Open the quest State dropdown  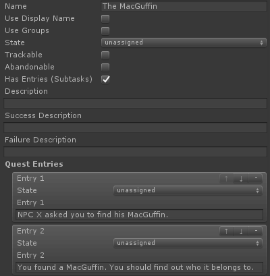tap(184, 43)
